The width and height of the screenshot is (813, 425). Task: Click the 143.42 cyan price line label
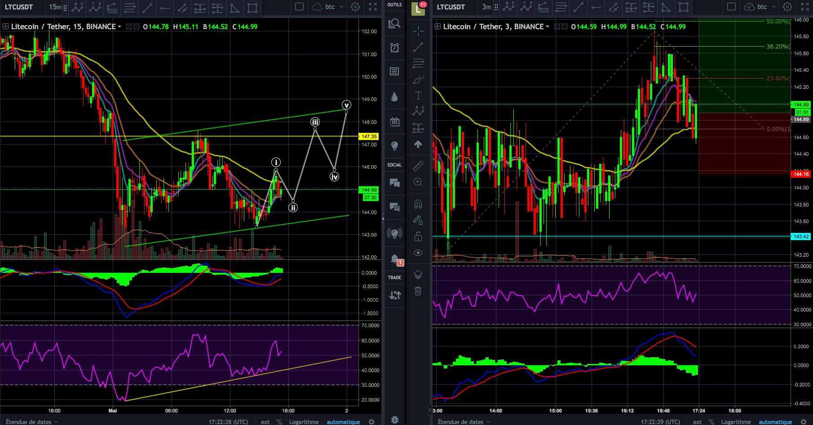tap(801, 237)
